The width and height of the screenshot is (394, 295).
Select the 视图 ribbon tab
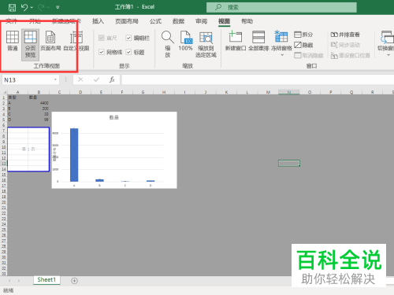[x=224, y=21]
